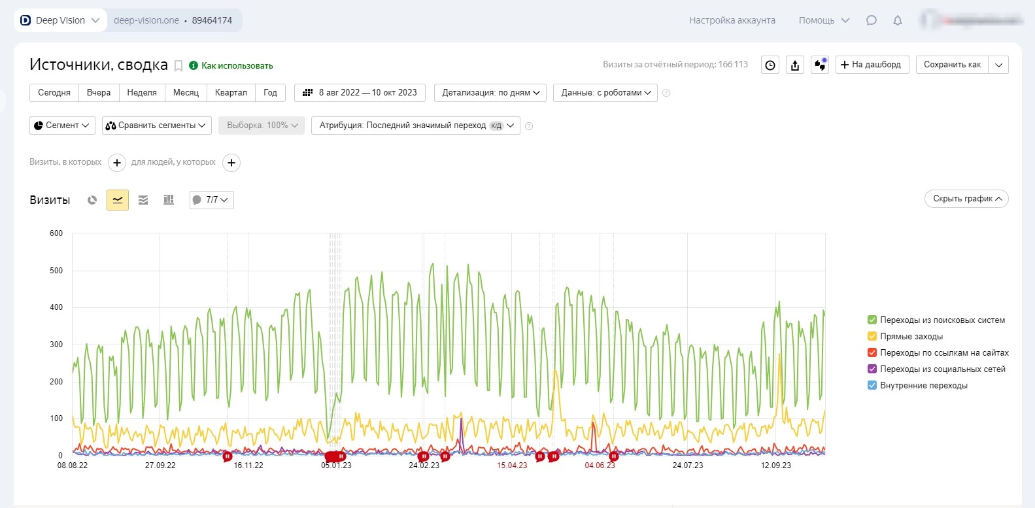Viewport: 1035px width, 508px height.
Task: Bookmark the report with flag icon
Action: pos(178,65)
